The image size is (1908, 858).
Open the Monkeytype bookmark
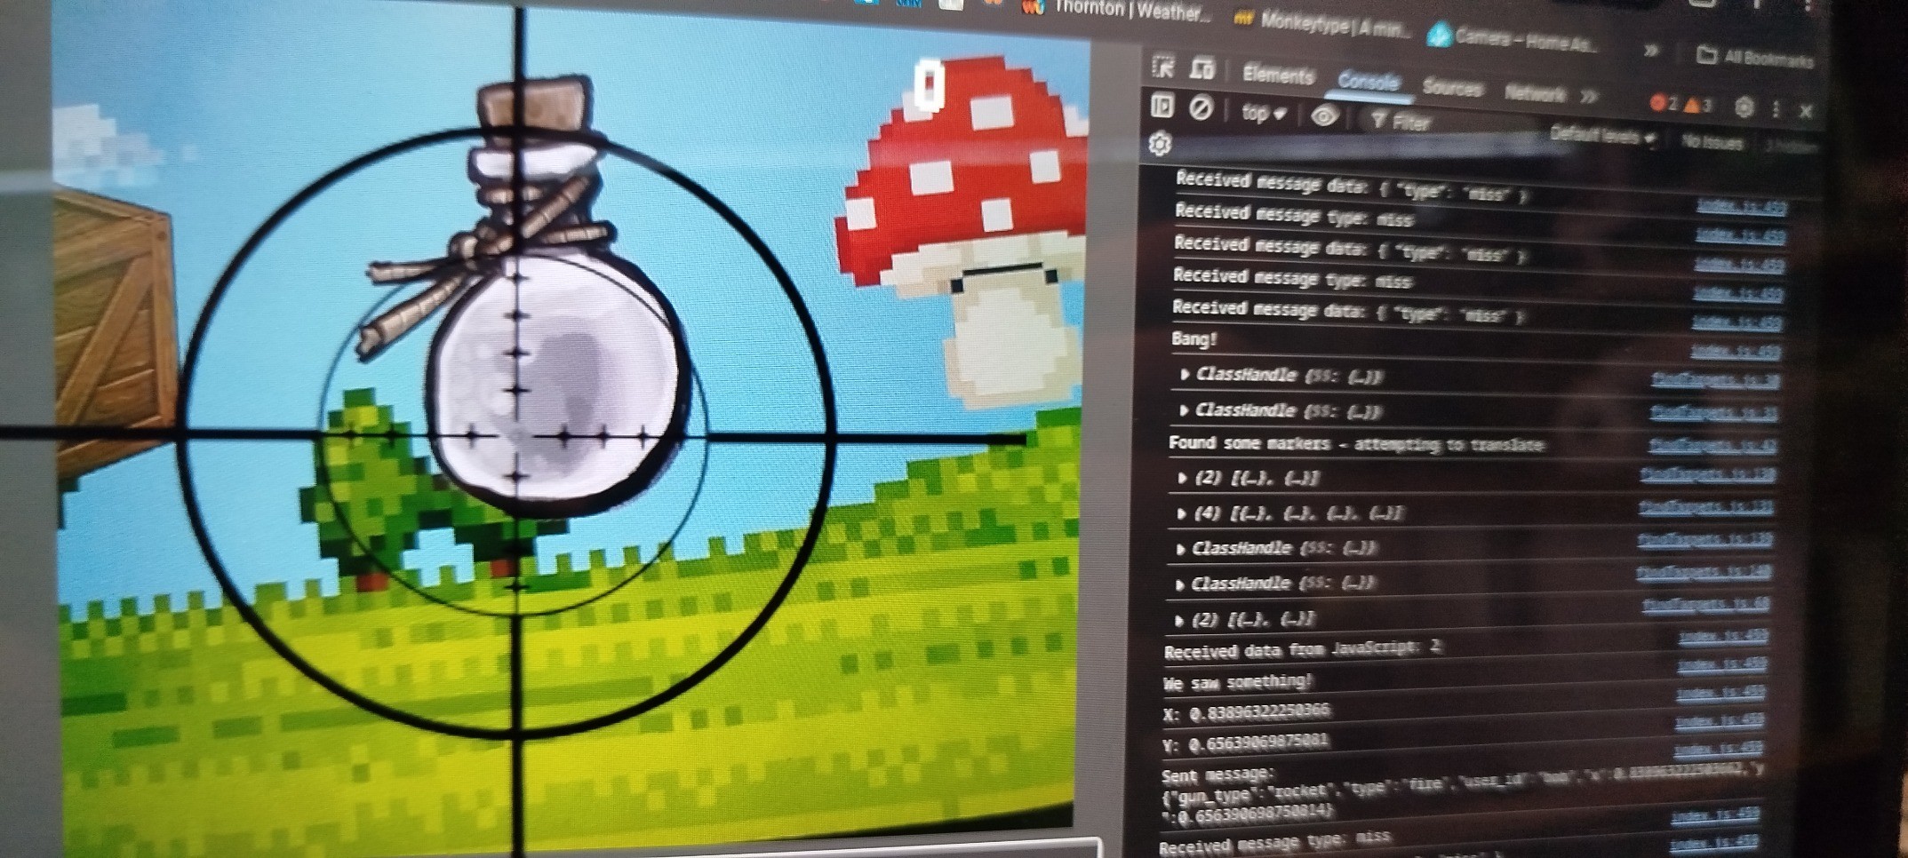coord(1322,24)
